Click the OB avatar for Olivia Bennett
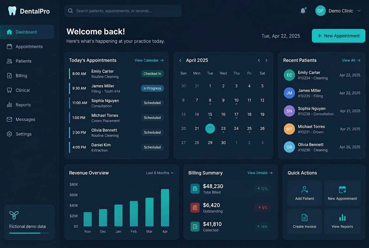This screenshot has height=248, width=369. tap(289, 147)
